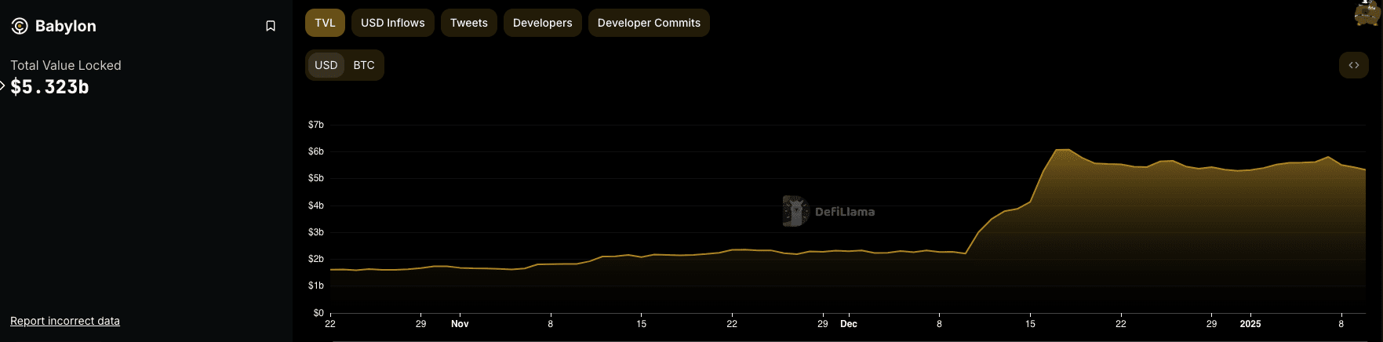Expand the Total Value Locked breakdown arrow

[2, 85]
